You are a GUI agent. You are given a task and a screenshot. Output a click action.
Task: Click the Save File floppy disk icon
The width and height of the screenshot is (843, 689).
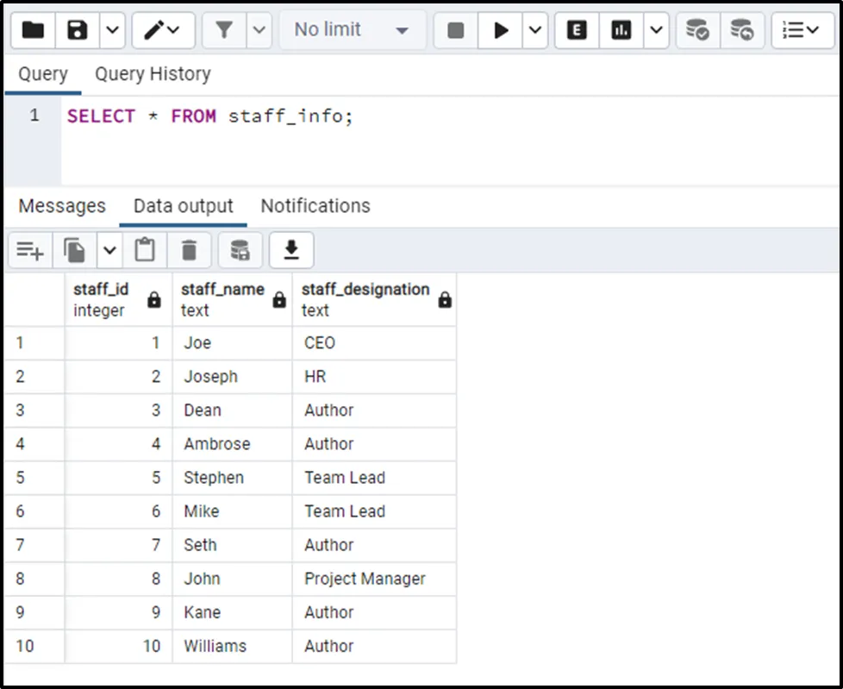pyautogui.click(x=78, y=31)
